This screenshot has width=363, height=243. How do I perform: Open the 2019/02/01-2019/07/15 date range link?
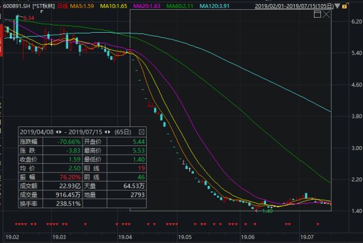click(294, 6)
